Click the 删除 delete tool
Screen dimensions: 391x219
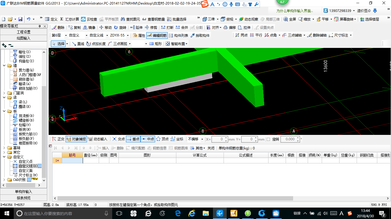58,27
